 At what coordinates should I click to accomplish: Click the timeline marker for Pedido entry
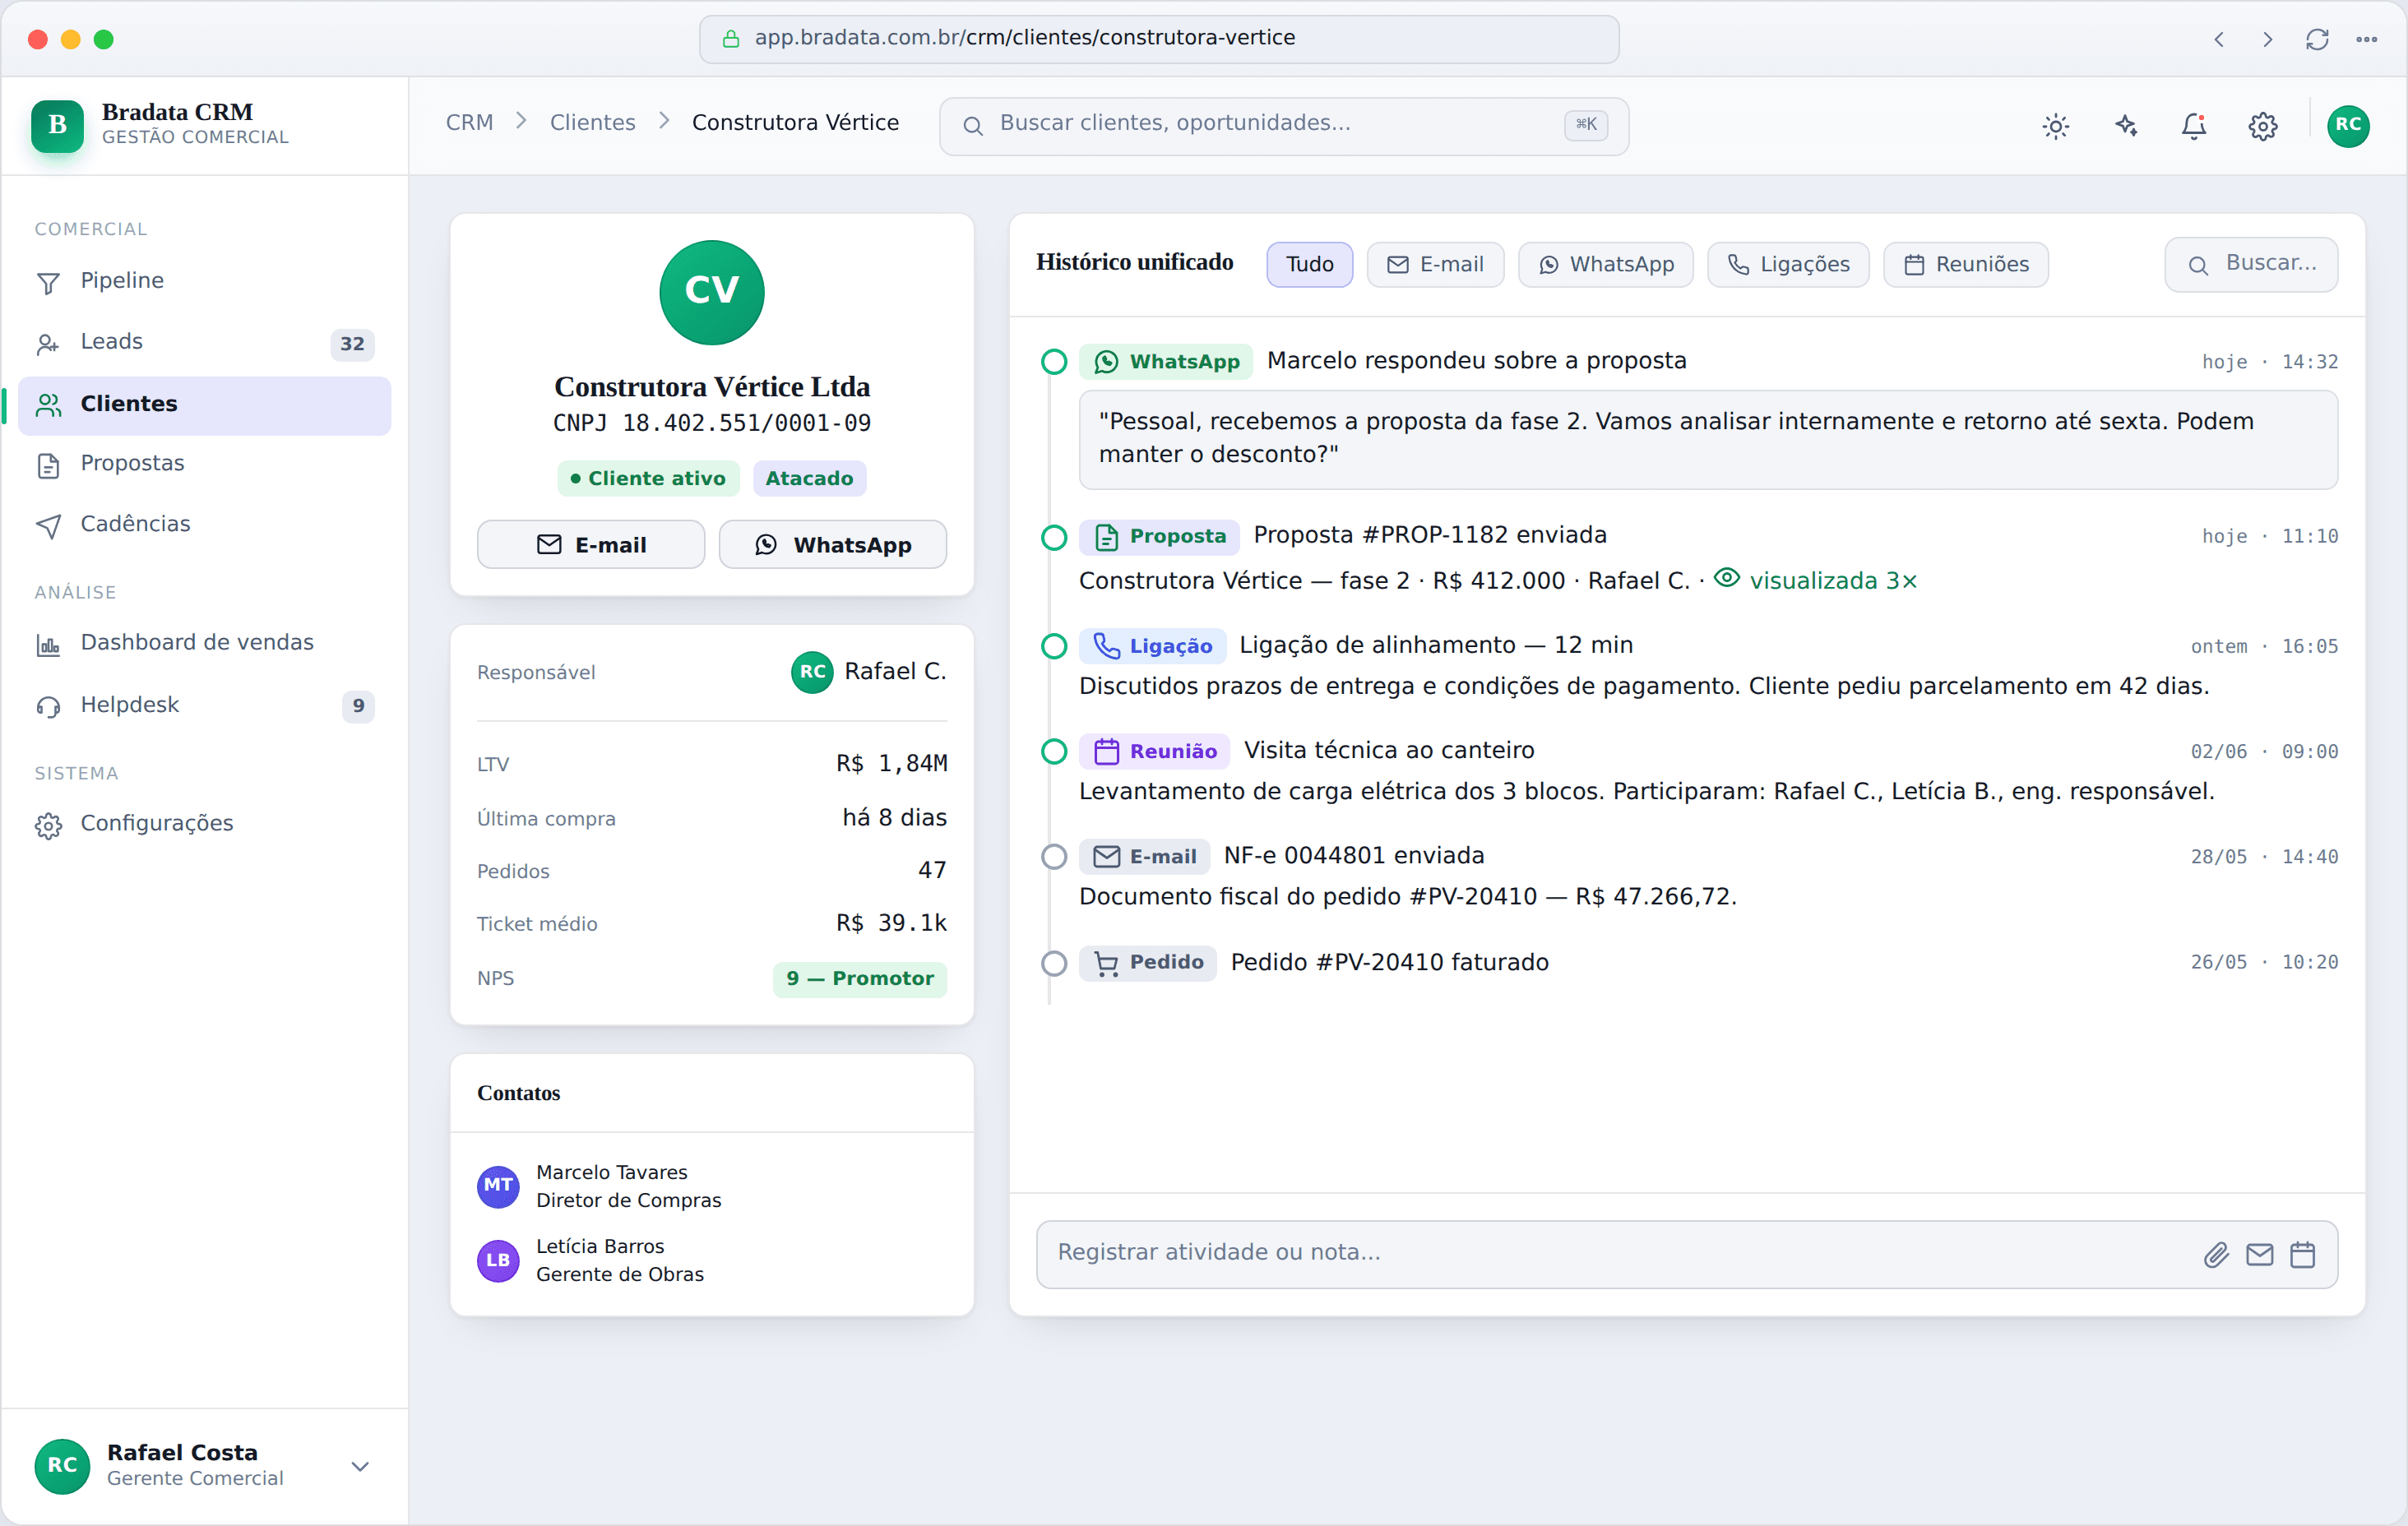(1053, 963)
